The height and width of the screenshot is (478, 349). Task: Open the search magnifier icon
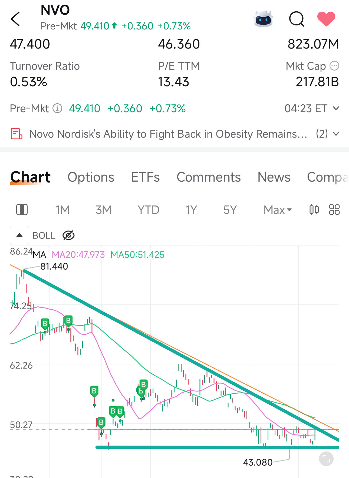point(297,19)
